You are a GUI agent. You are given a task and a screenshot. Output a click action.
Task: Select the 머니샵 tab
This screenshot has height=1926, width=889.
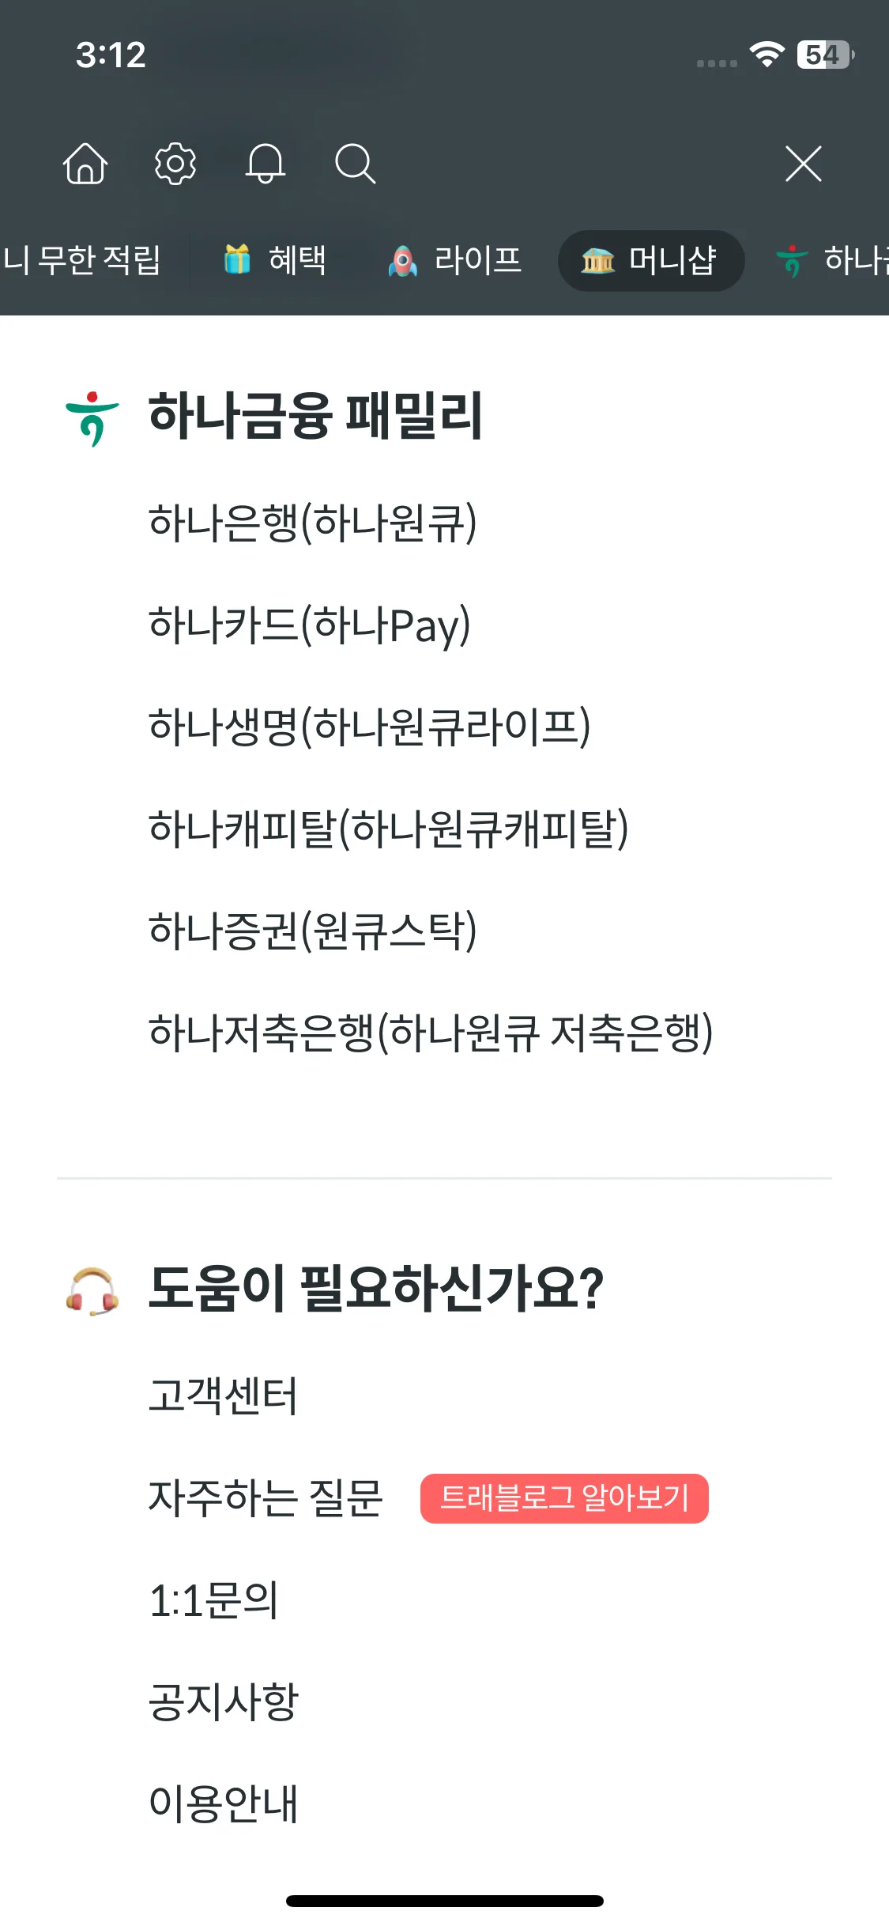(x=651, y=260)
